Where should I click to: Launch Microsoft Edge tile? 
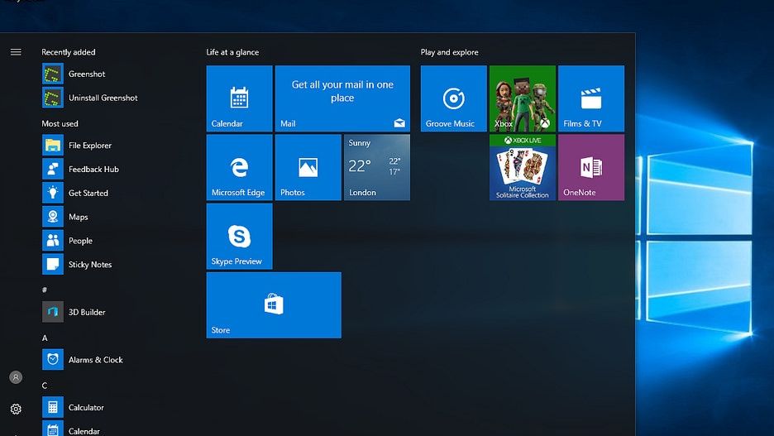[240, 167]
